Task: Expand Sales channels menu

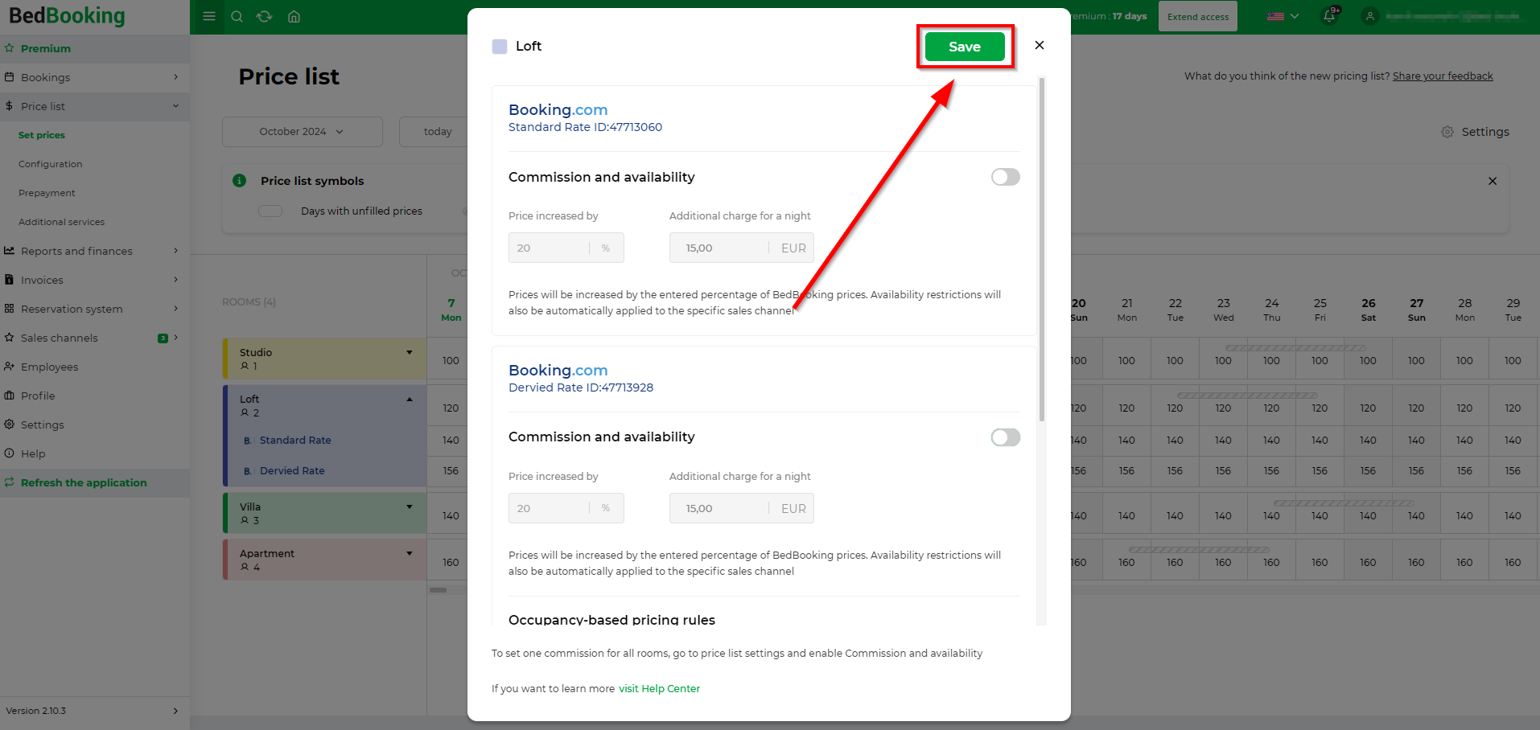Action: [95, 338]
